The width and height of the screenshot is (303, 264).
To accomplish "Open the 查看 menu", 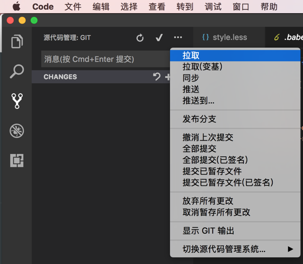I will pos(157,7).
